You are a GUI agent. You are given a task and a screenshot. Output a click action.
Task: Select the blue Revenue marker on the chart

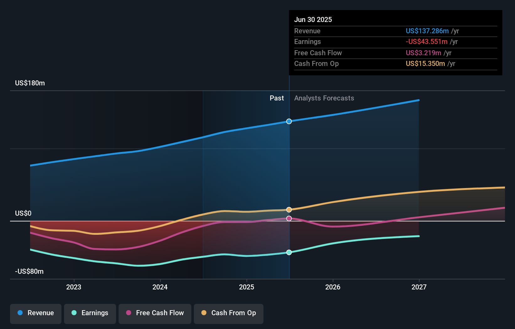pos(289,121)
